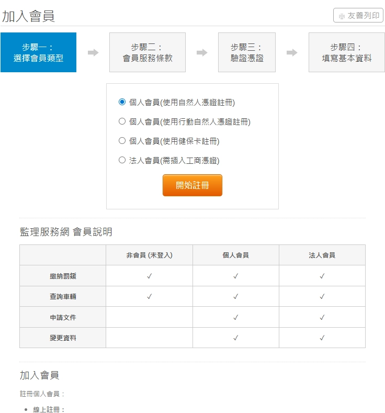Click the 法人會員 column header

322,255
